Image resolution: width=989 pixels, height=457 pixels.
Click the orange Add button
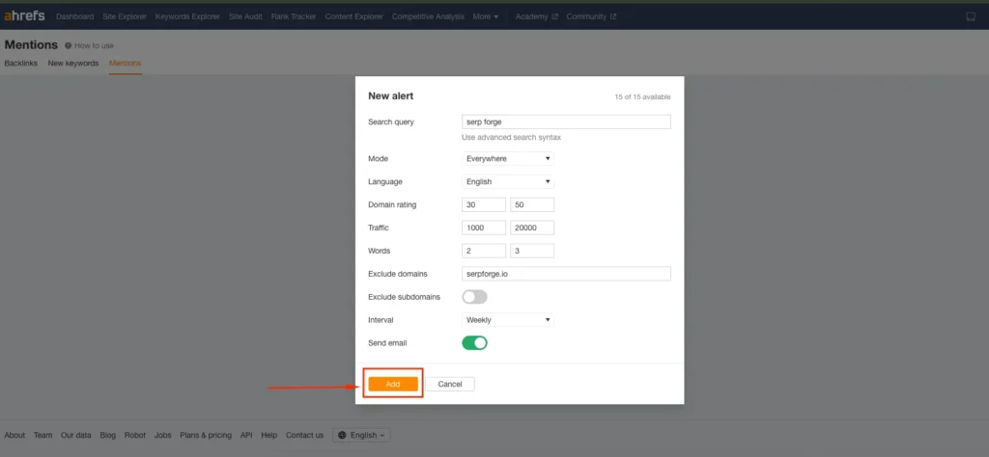393,384
